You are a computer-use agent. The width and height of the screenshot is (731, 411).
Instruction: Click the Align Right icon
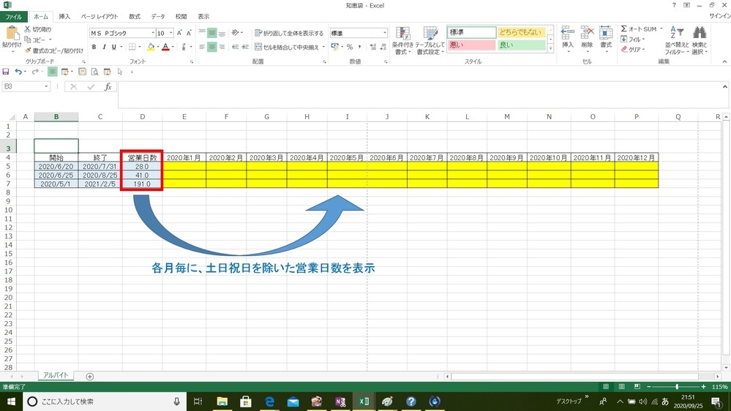(222, 47)
